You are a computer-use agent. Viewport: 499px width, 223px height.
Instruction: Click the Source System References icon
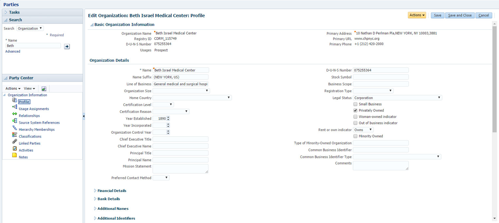tap(14, 121)
